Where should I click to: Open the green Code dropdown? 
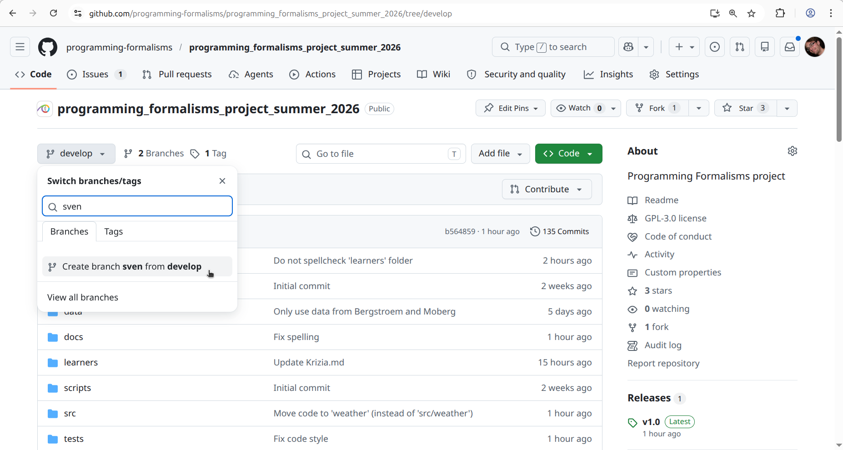tap(569, 154)
